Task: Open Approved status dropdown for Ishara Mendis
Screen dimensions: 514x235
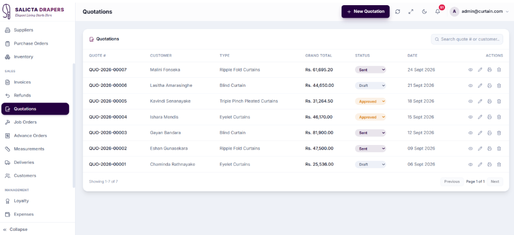Action: (x=370, y=117)
